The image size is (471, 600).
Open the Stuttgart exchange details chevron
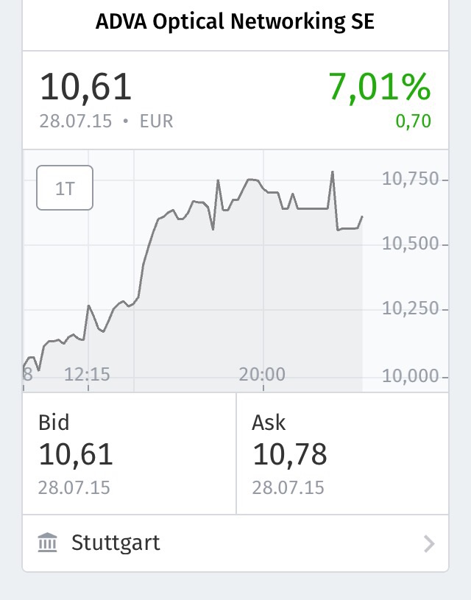tap(431, 543)
